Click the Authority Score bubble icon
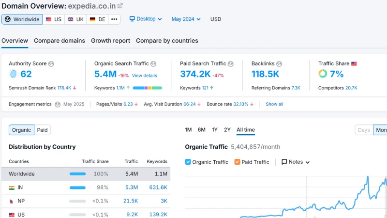This screenshot has height=218, width=387. [x=13, y=74]
